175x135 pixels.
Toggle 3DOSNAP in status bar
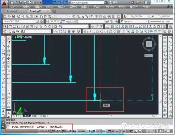(81, 131)
